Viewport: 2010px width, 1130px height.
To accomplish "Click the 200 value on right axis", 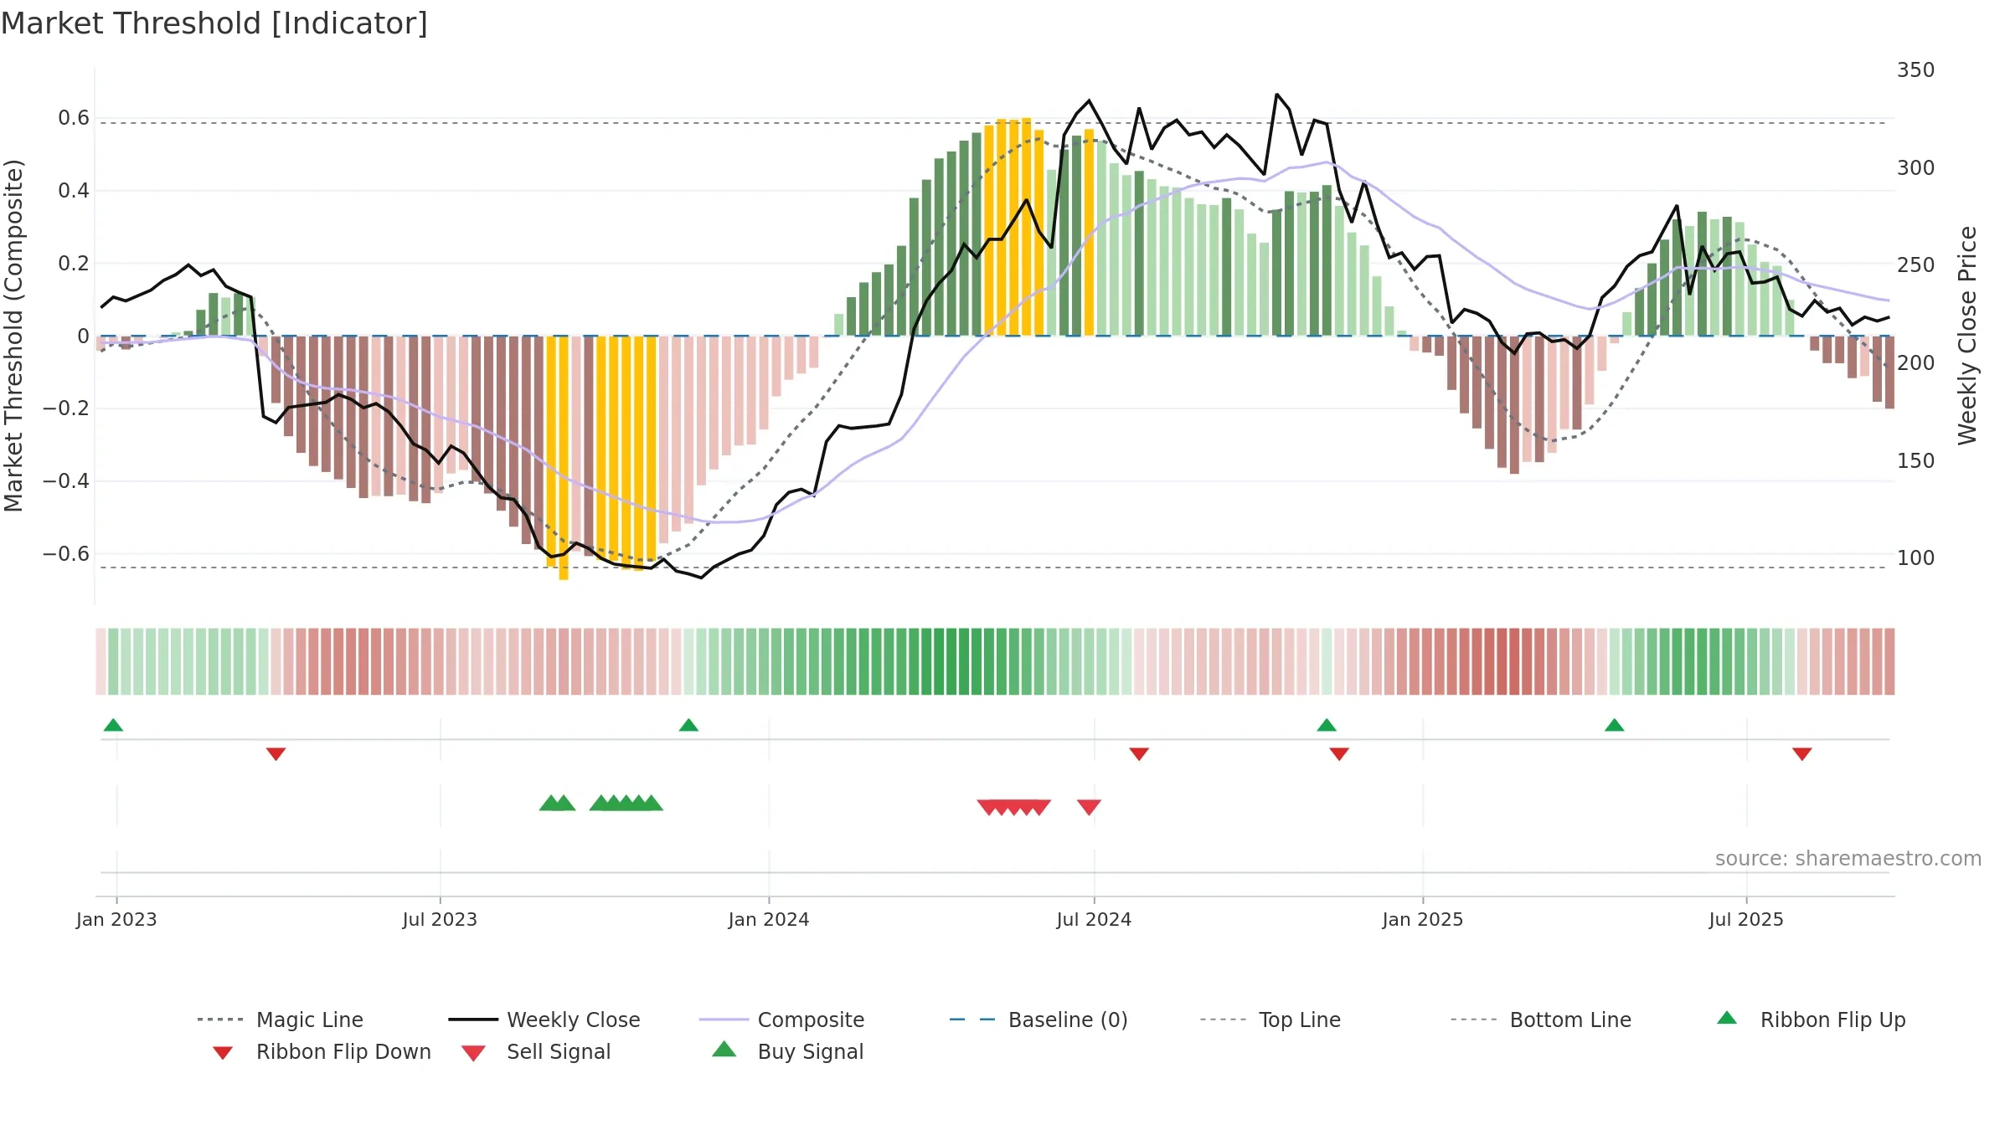I will point(1916,363).
